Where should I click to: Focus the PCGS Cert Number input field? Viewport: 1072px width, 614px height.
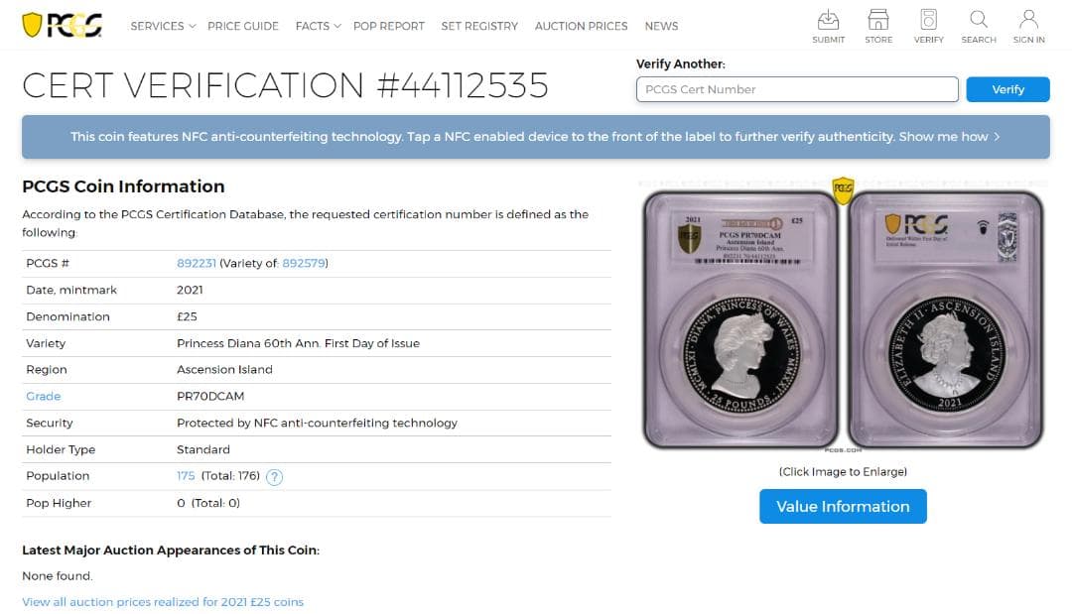pyautogui.click(x=797, y=89)
